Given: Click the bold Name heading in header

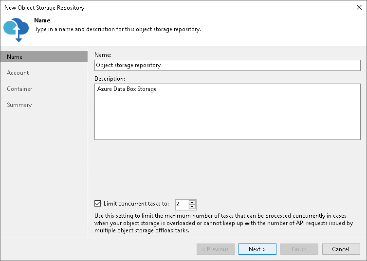Looking at the screenshot, I should (x=42, y=20).
